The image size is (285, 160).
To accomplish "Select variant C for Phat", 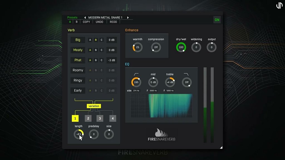I will tap(102, 60).
